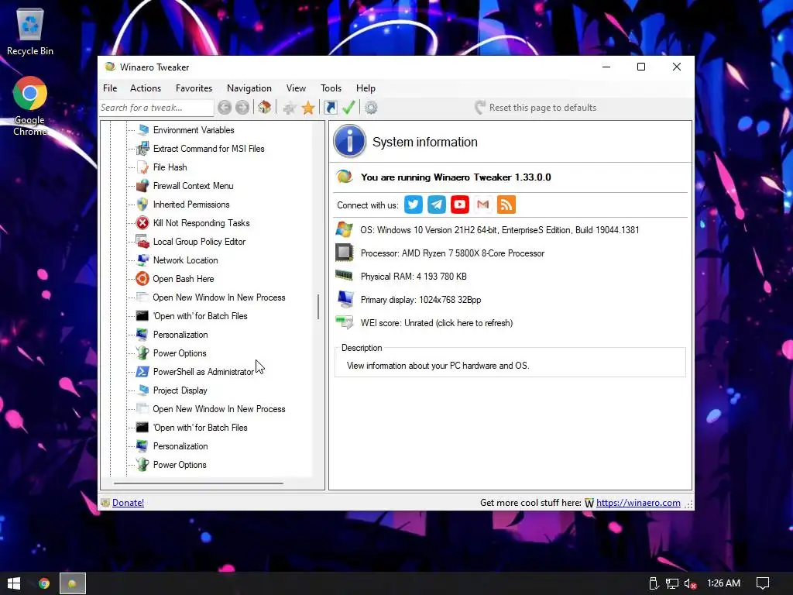This screenshot has width=793, height=595.
Task: Open the Twitter icon link
Action: click(x=414, y=205)
